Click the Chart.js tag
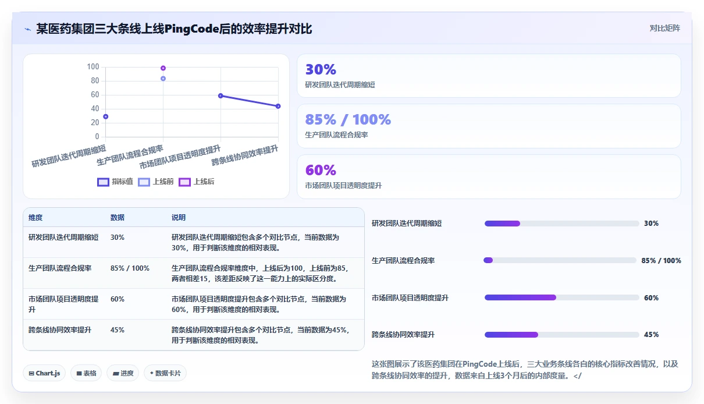Viewport: 704px width, 404px height. [44, 373]
